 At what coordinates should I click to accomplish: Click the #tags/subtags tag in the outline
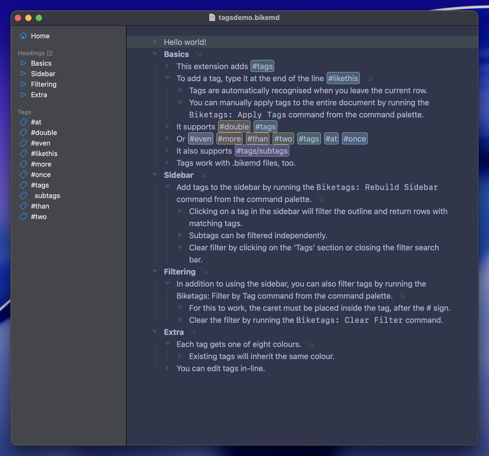[x=262, y=151]
